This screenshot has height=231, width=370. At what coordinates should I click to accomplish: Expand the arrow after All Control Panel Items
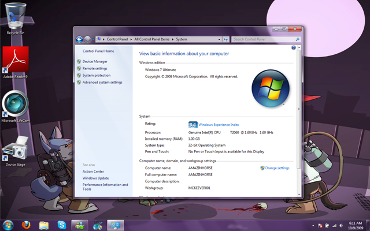pos(173,39)
